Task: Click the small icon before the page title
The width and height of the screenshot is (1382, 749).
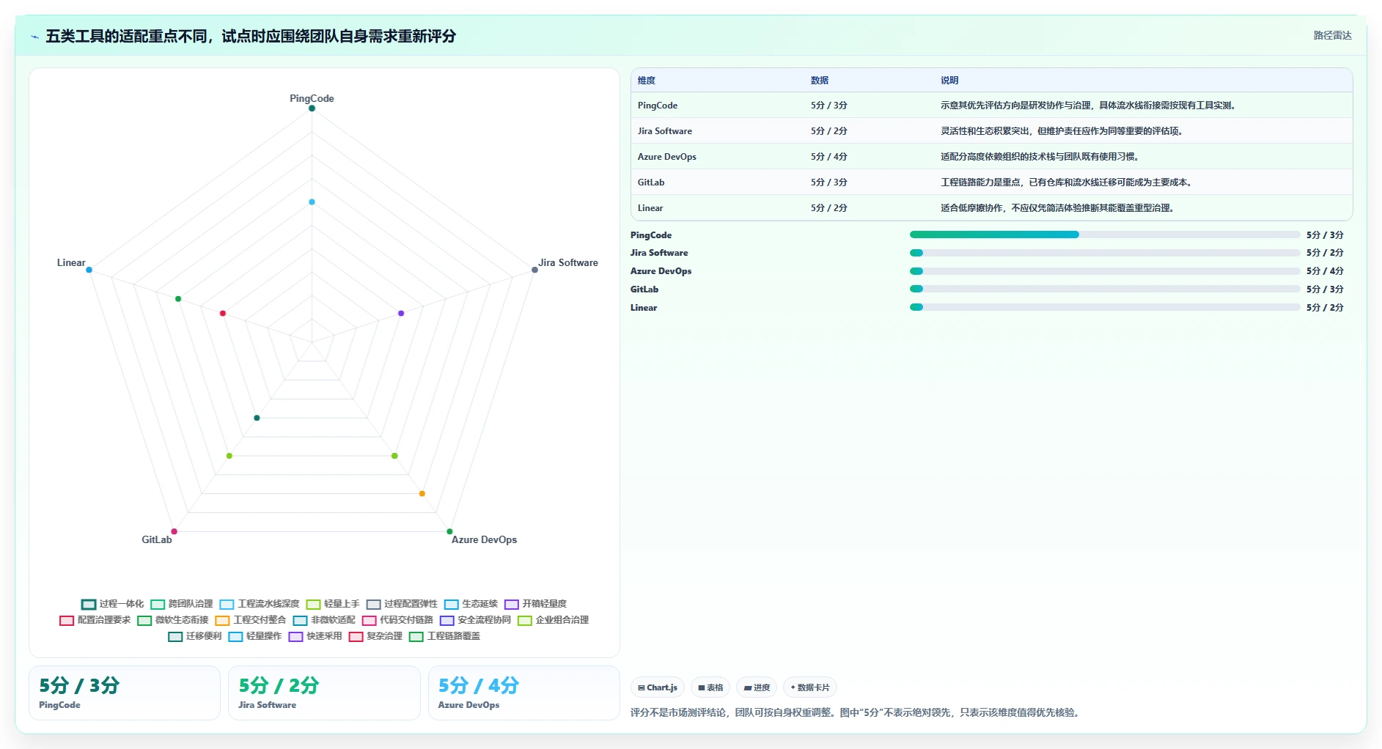Action: click(34, 37)
